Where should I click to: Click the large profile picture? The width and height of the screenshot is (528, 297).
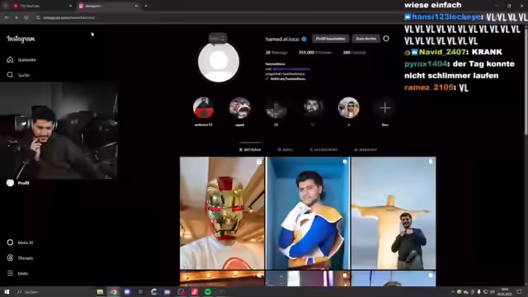pos(219,62)
